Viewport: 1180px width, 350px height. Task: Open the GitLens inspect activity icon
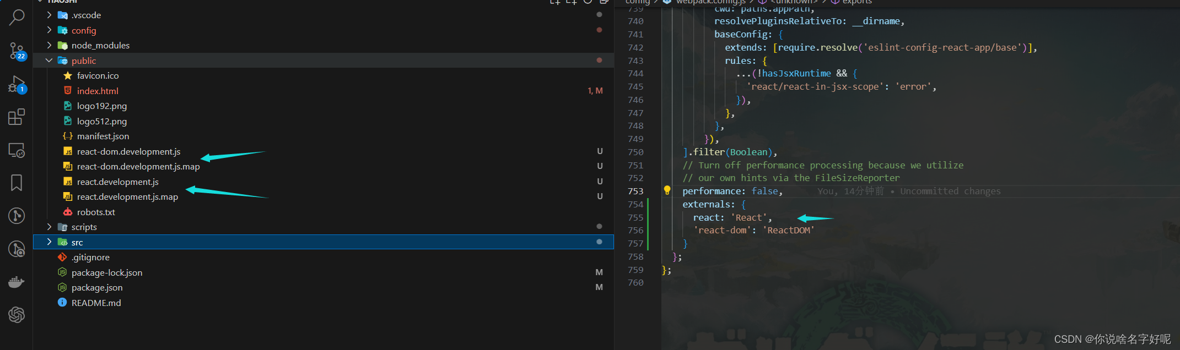(x=17, y=249)
